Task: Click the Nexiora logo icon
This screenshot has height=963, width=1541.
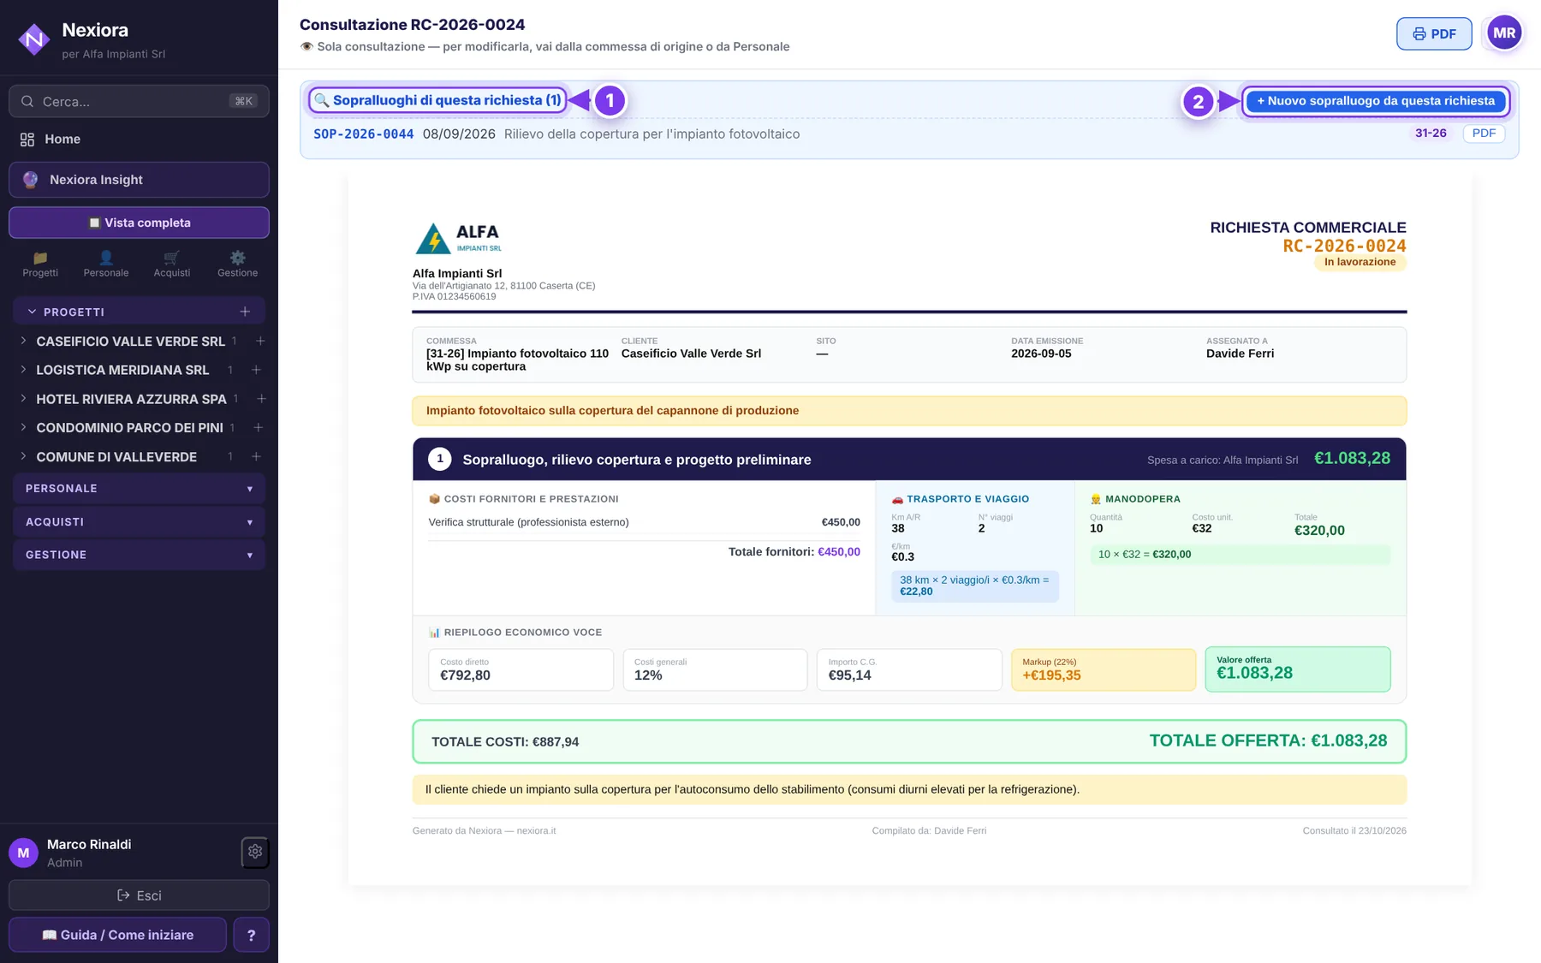Action: click(34, 39)
